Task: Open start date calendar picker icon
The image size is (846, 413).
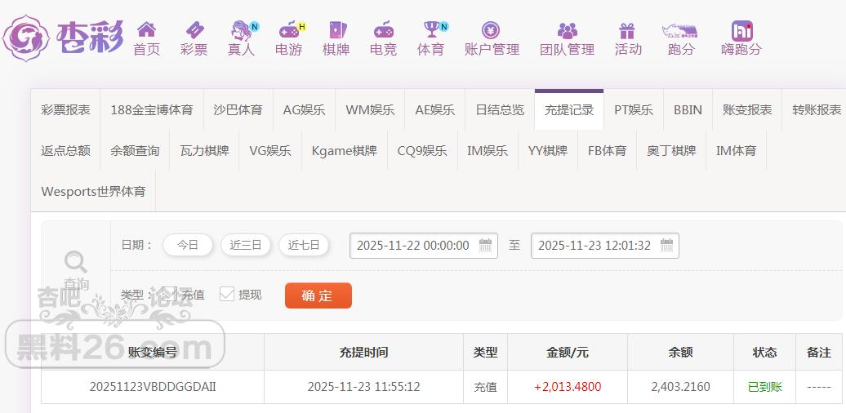Action: (x=485, y=246)
